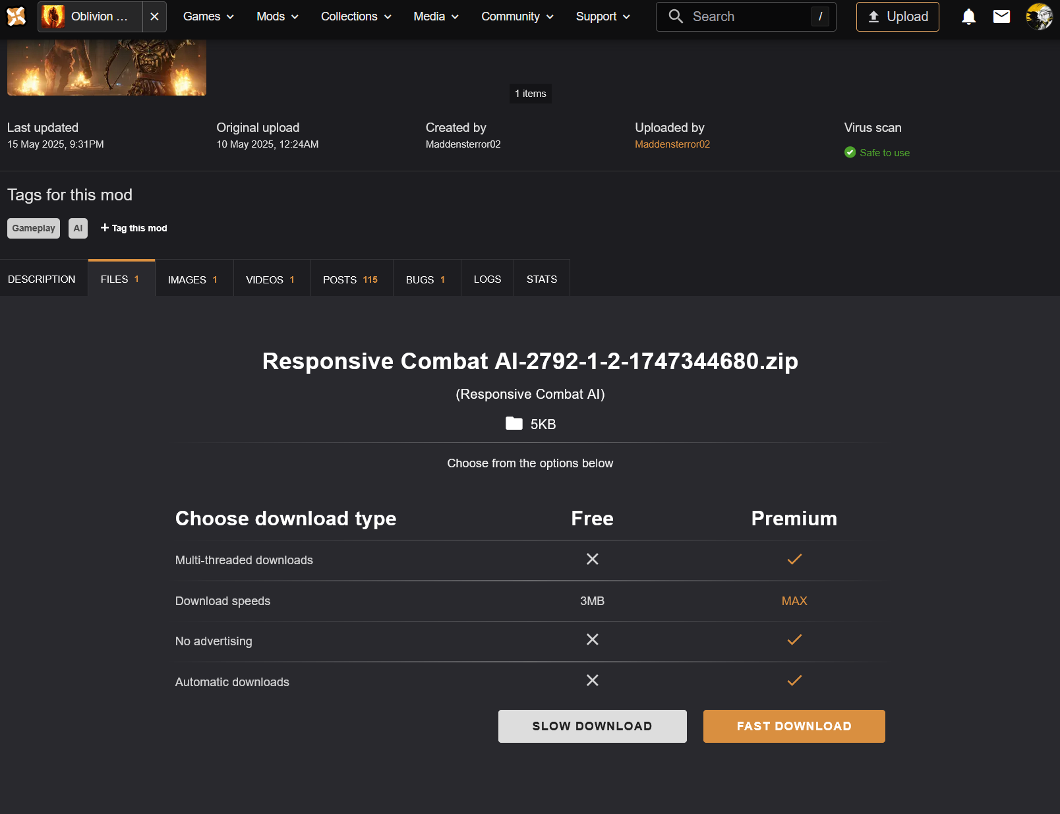Viewport: 1060px width, 814px height.
Task: Switch to the Bugs tab
Action: pyautogui.click(x=427, y=279)
